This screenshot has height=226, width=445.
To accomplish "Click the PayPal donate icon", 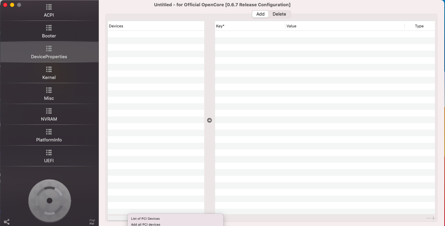I will click(x=92, y=222).
